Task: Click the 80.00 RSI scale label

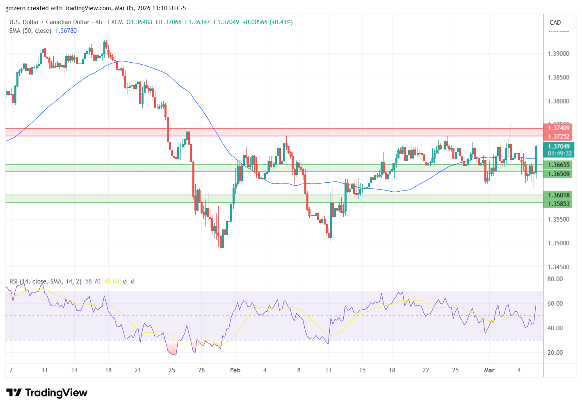Action: click(x=555, y=279)
